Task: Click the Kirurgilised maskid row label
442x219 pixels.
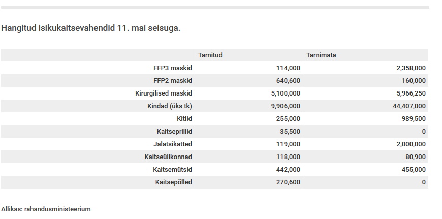Action: pos(163,93)
